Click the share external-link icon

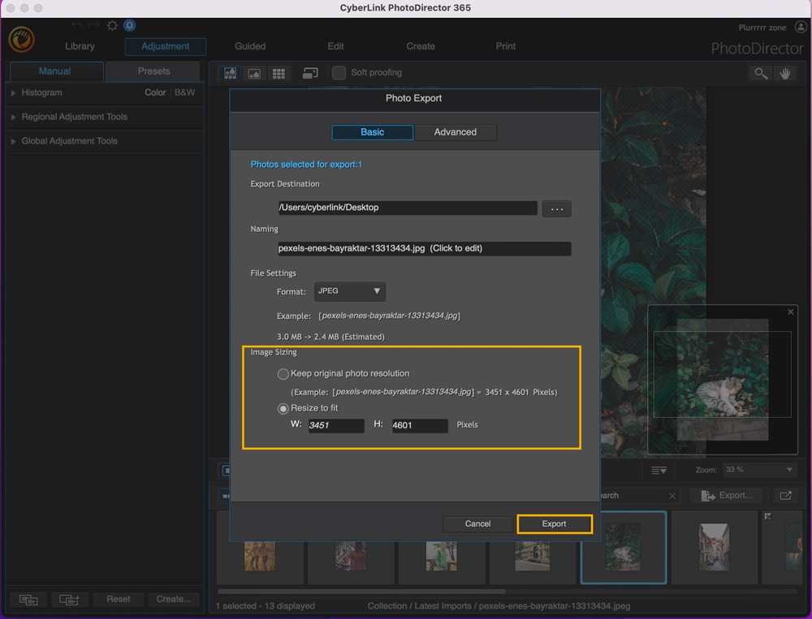click(x=785, y=496)
